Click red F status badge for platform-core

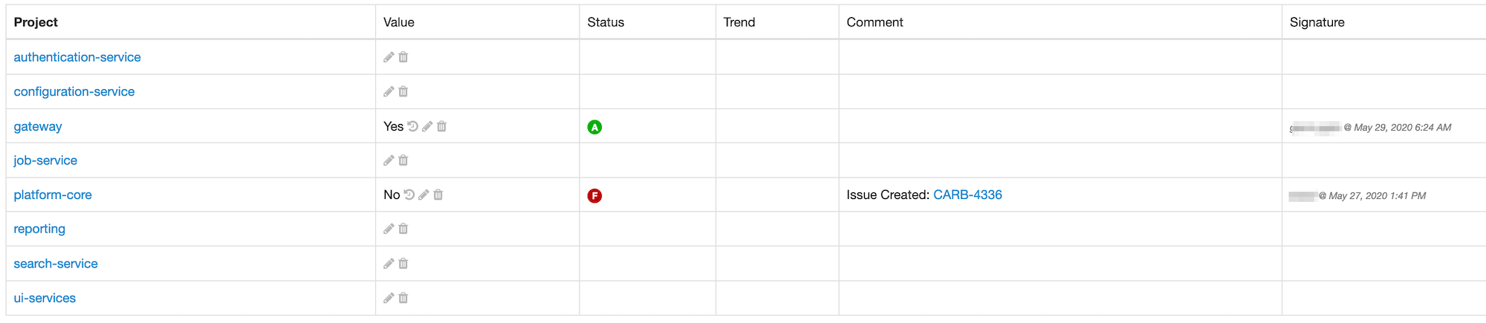pyautogui.click(x=594, y=195)
